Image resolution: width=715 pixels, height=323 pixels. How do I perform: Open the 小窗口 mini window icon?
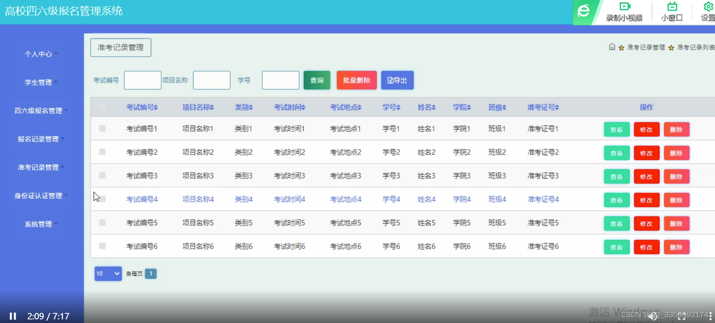coord(672,6)
